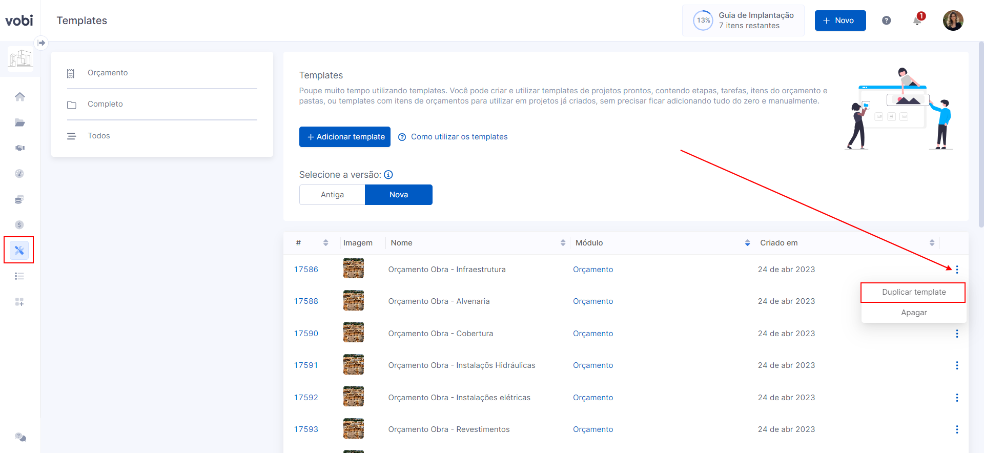Click Orçamento module link for Infraestrutura
The image size is (984, 453).
[593, 270]
